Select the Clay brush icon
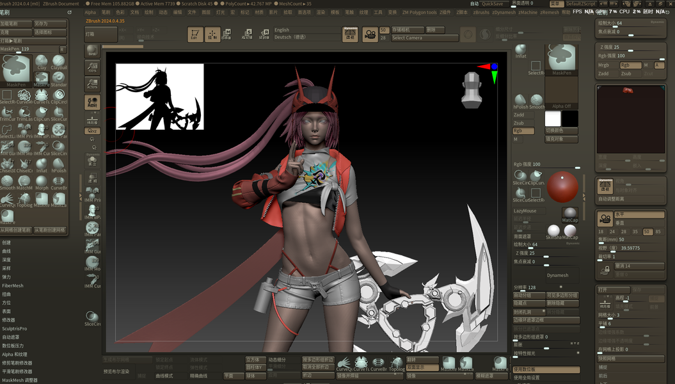 (42, 61)
